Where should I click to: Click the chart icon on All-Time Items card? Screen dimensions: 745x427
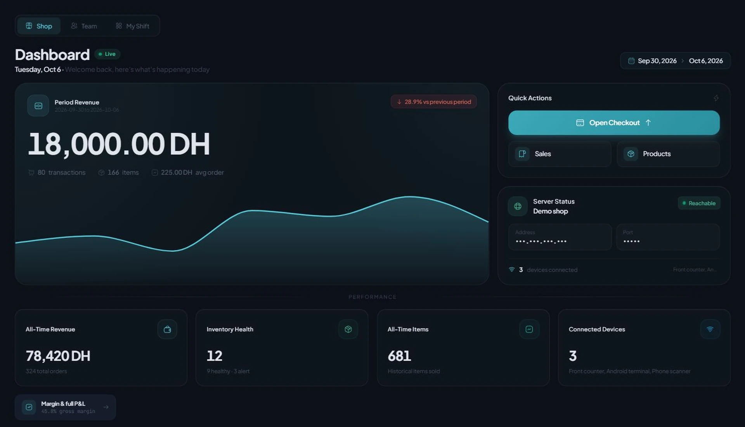click(x=529, y=329)
